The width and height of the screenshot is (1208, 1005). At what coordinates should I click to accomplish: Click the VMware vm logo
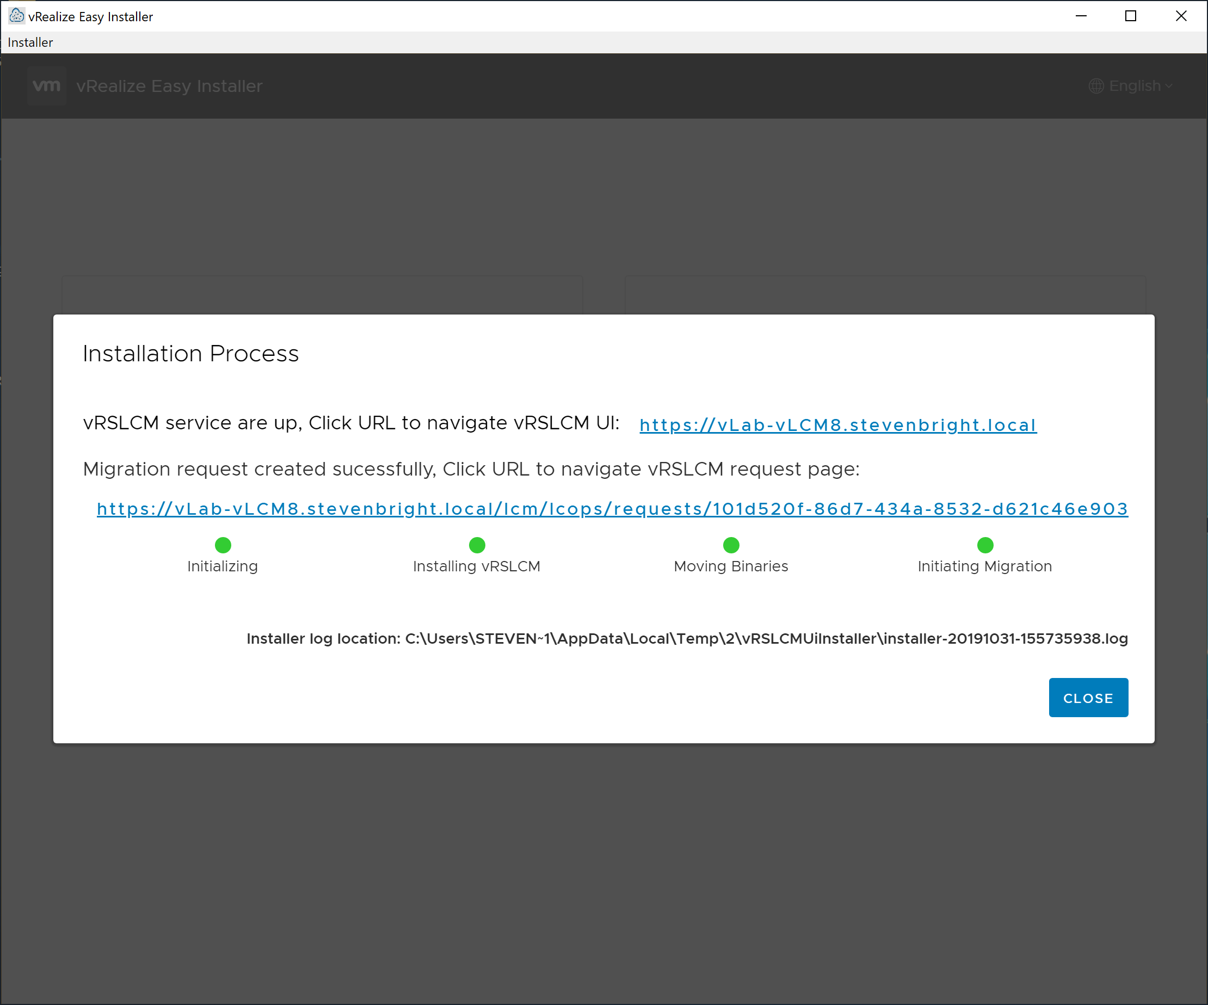pos(47,86)
